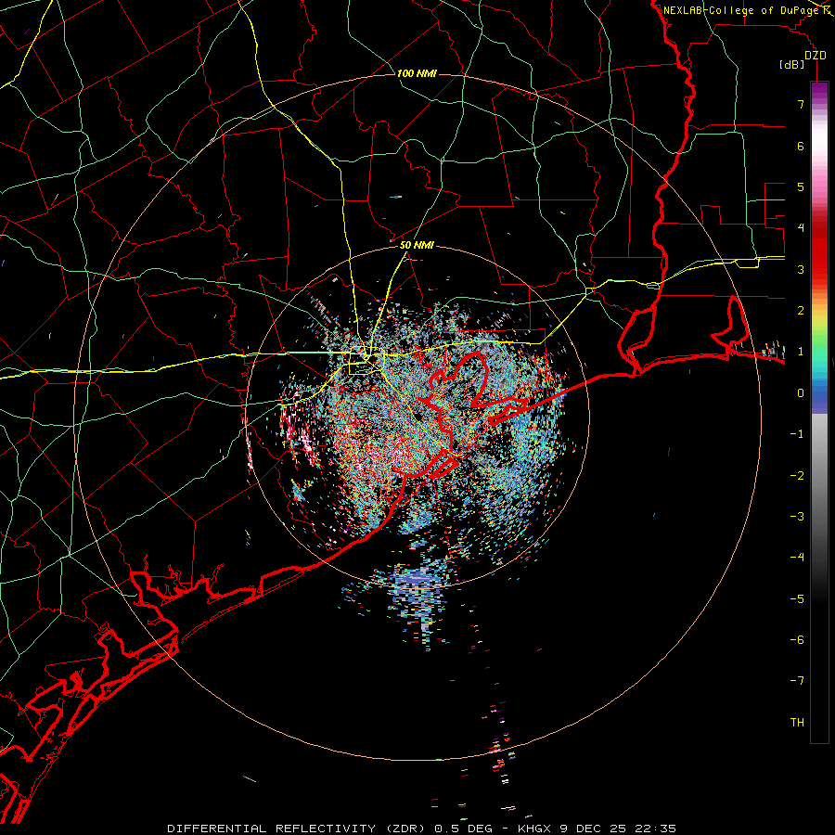This screenshot has width=835, height=835.
Task: Click the -3 value on color scale
Action: [797, 516]
